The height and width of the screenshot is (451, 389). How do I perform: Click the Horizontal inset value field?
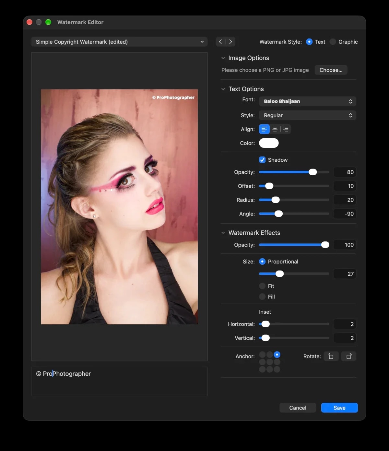(x=345, y=324)
